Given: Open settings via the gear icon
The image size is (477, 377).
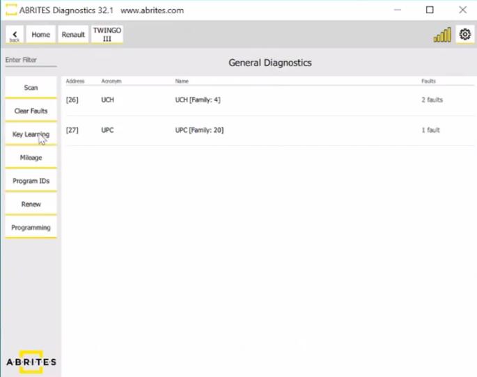Looking at the screenshot, I should pos(465,35).
